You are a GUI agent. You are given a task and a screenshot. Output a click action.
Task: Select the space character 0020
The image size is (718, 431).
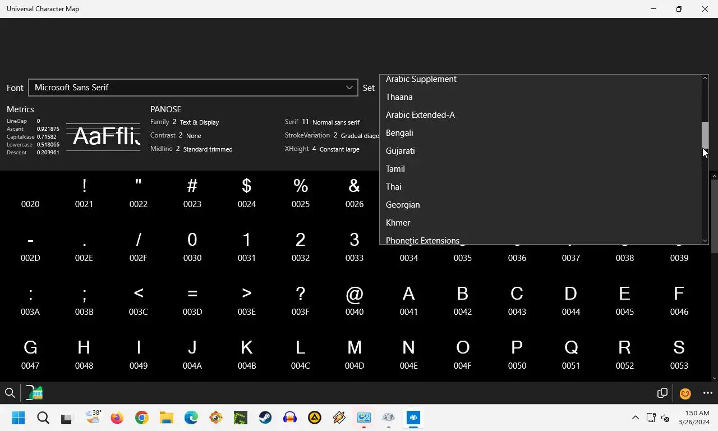click(x=30, y=192)
